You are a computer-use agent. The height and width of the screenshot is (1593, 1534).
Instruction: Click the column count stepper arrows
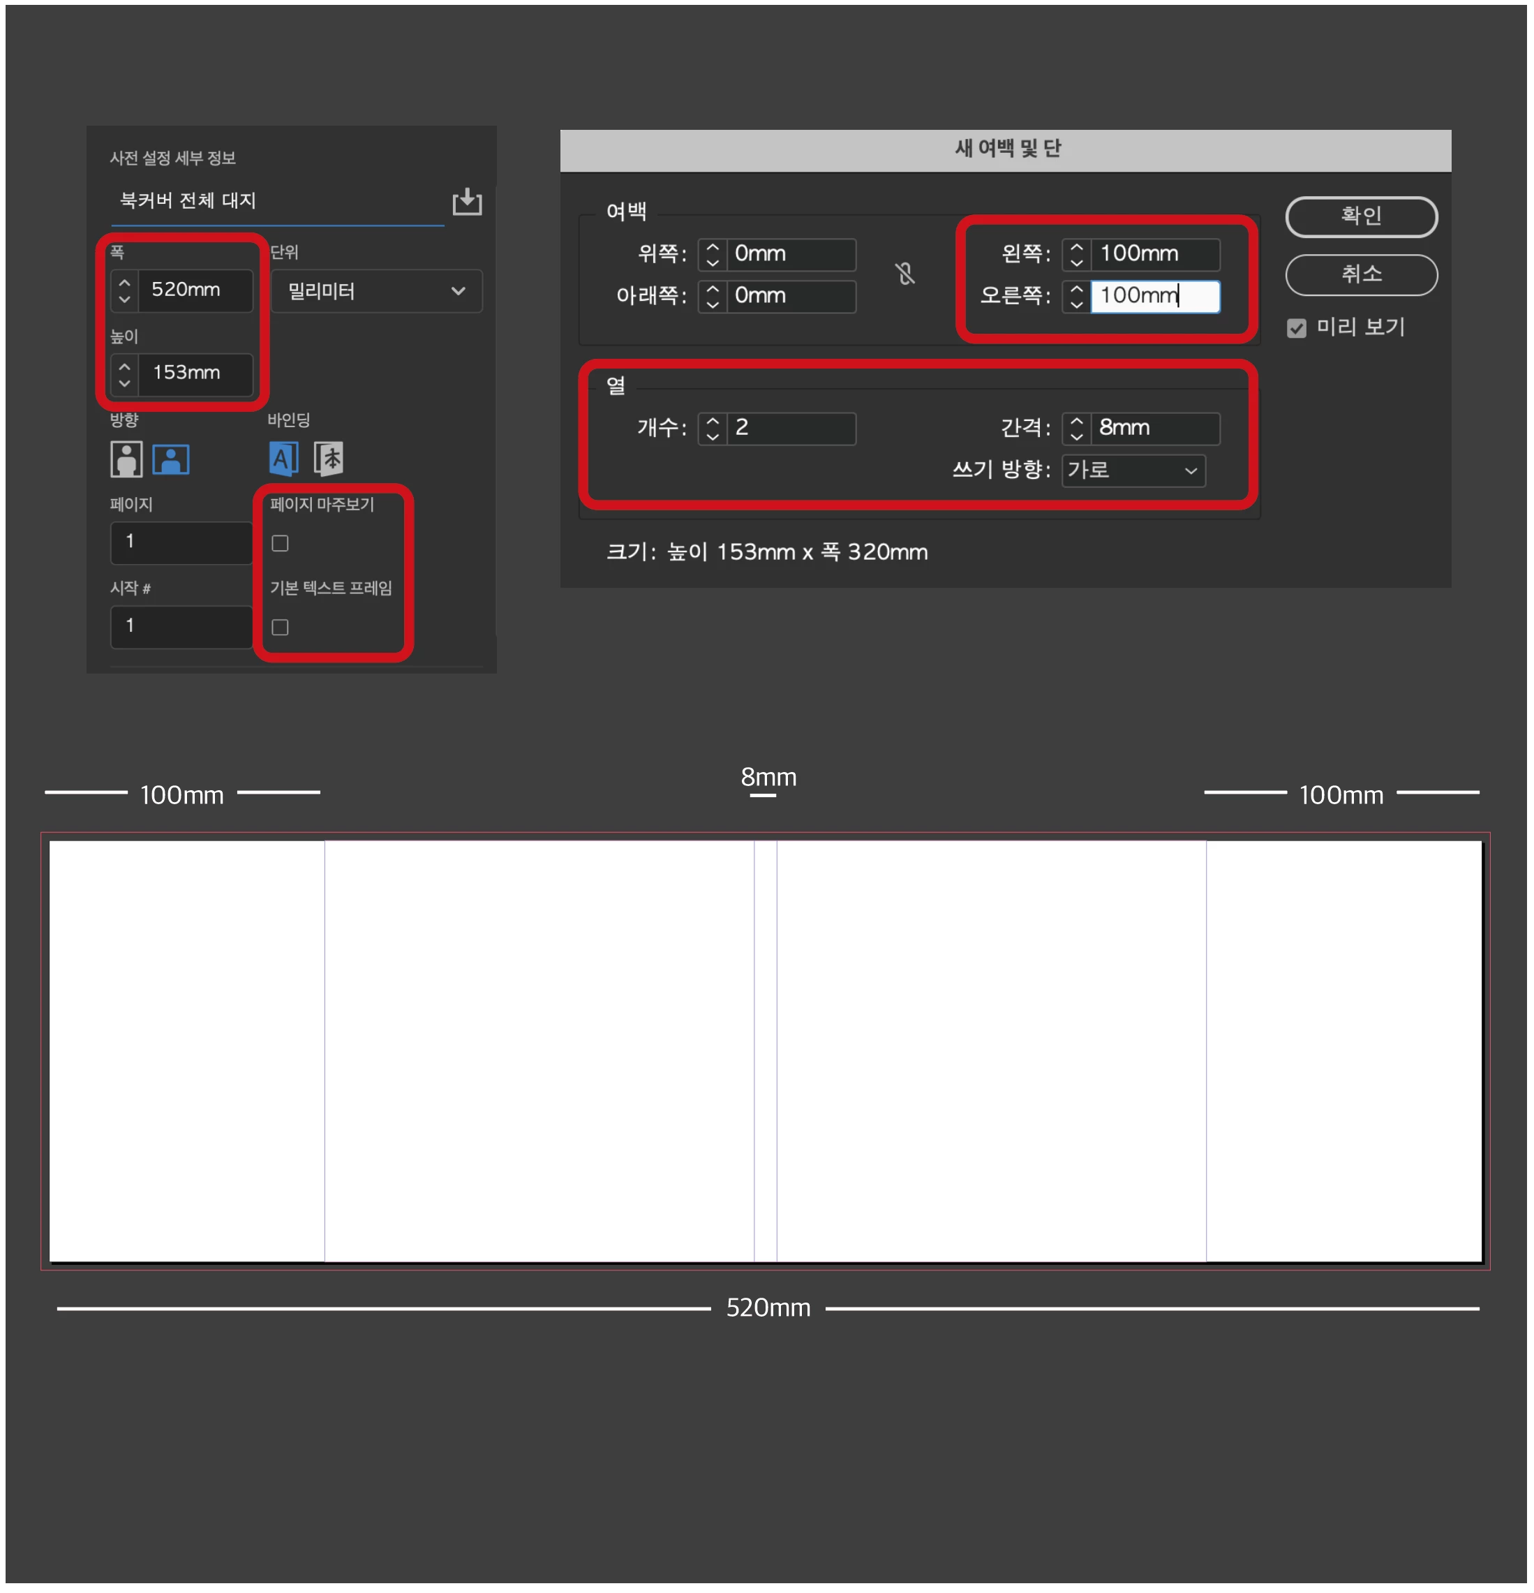(713, 429)
